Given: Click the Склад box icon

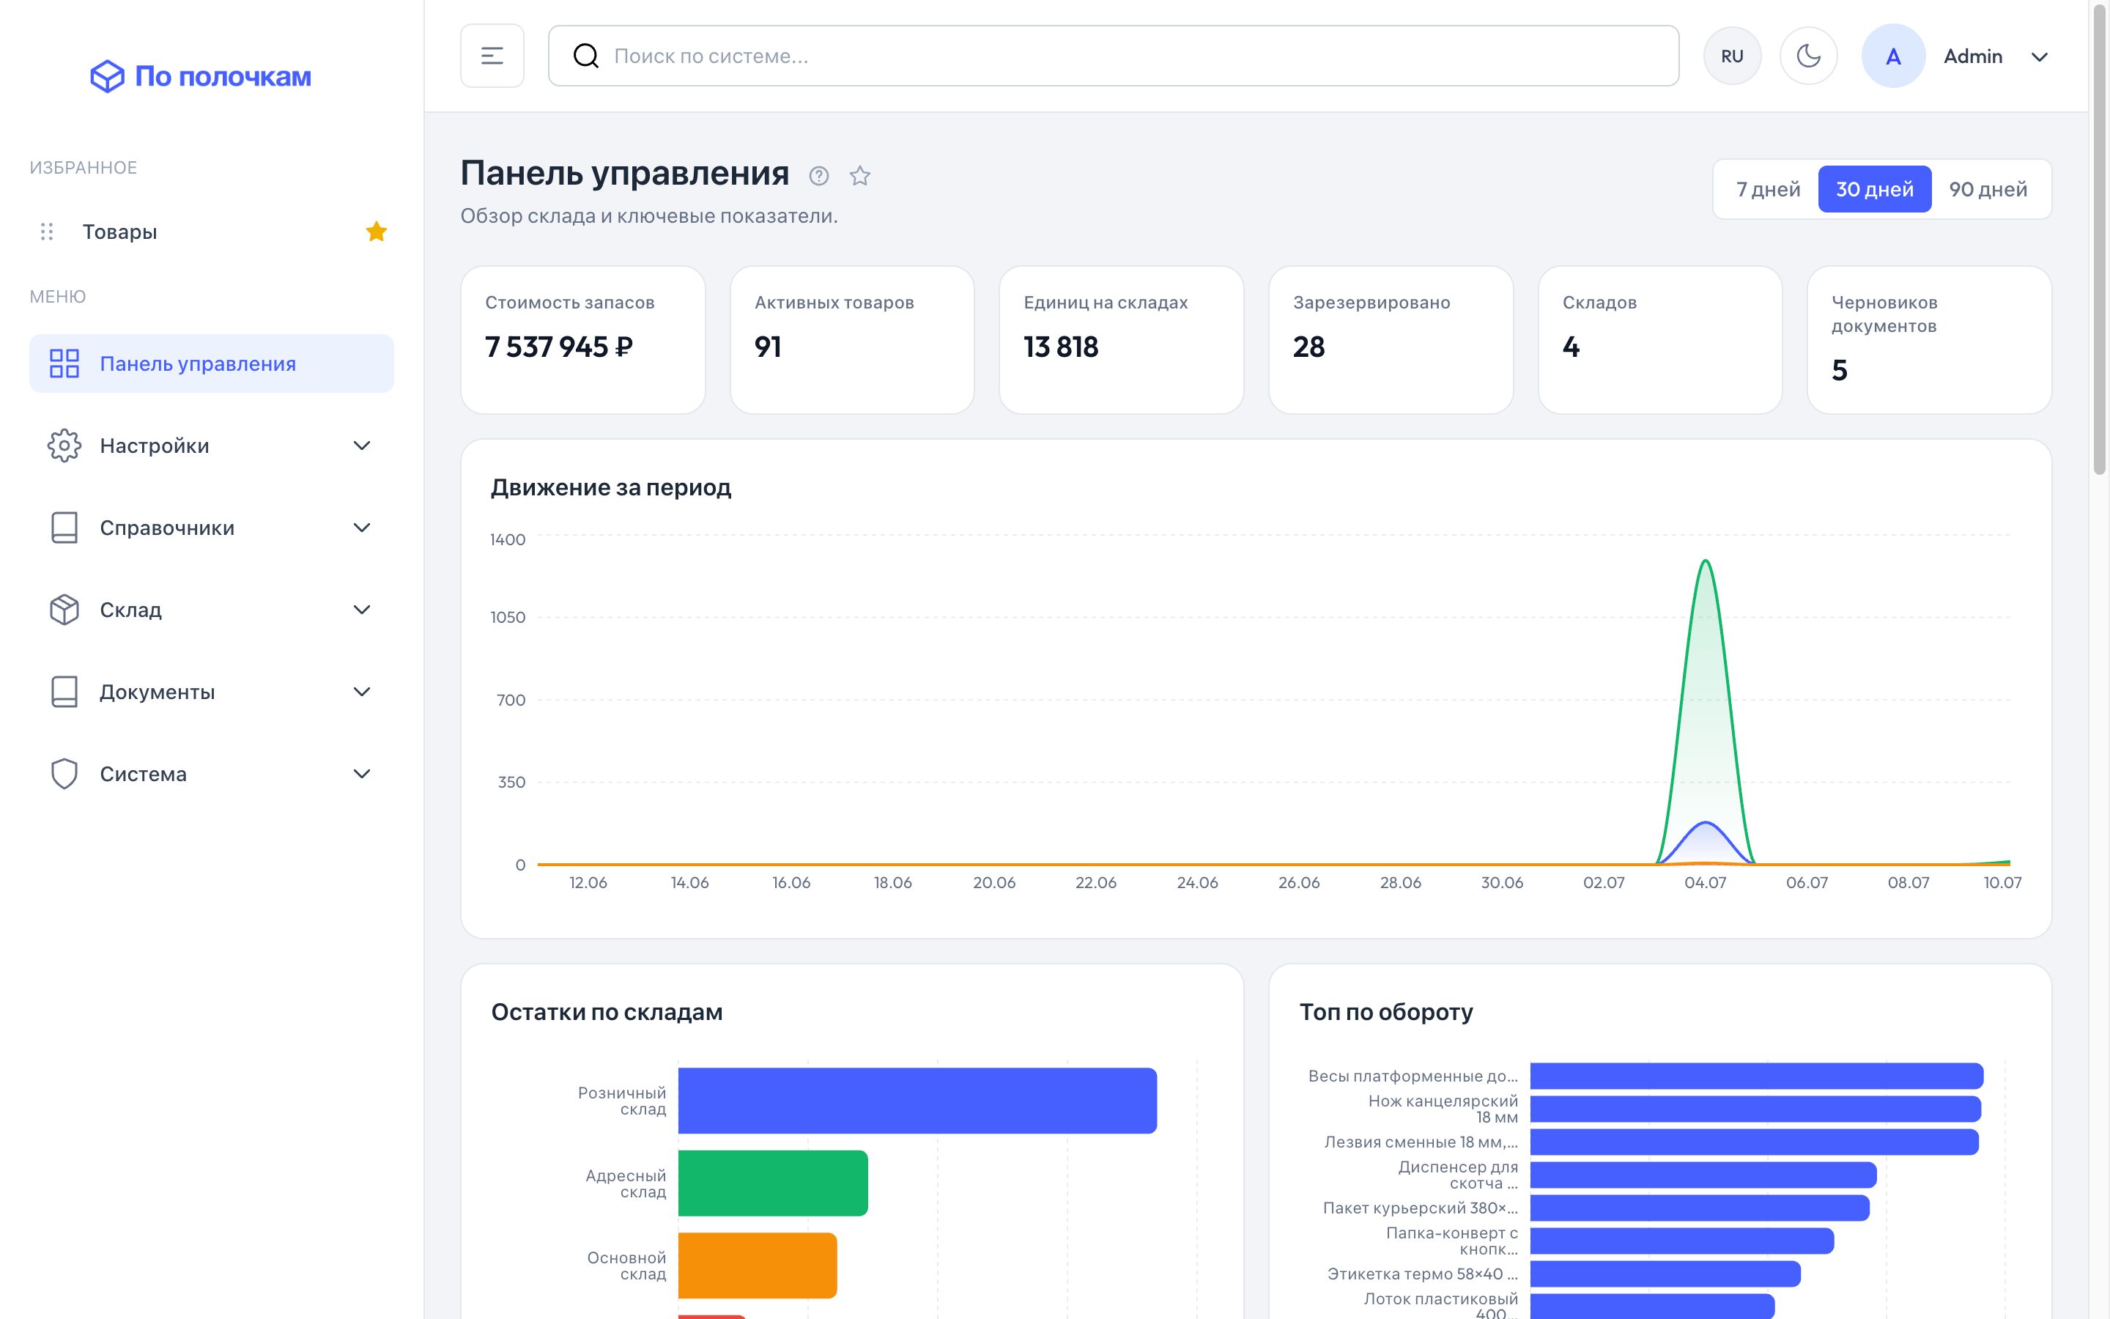Looking at the screenshot, I should [x=64, y=609].
